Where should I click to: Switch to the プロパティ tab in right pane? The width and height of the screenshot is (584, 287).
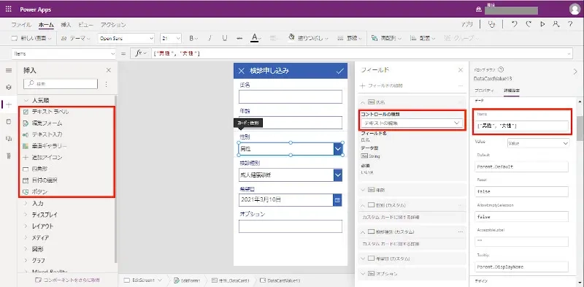(484, 91)
